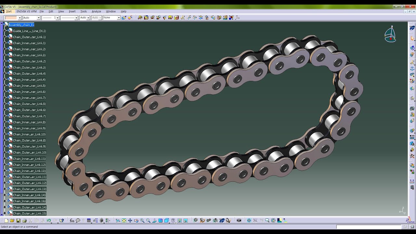Select the Rotate view icon

point(136,221)
